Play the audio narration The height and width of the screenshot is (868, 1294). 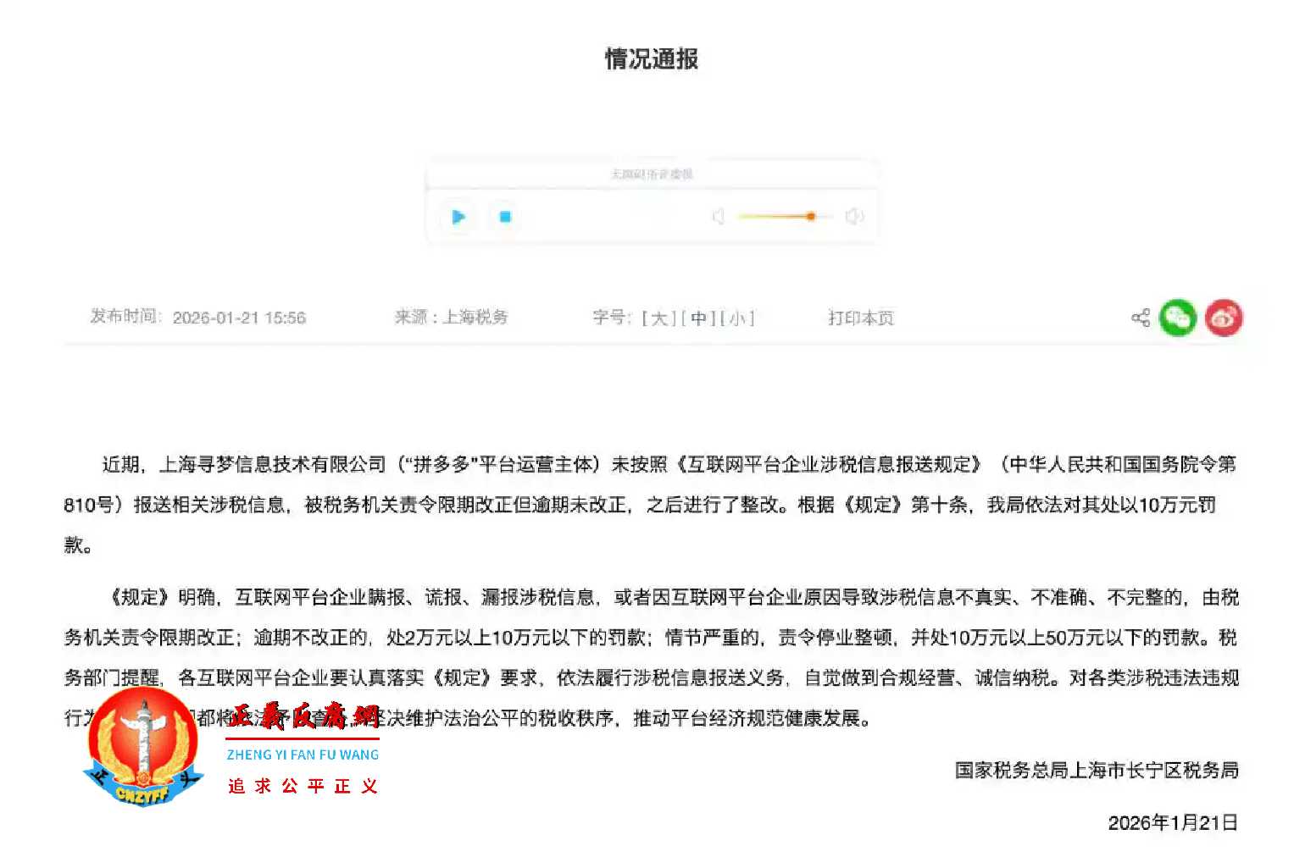(x=458, y=217)
